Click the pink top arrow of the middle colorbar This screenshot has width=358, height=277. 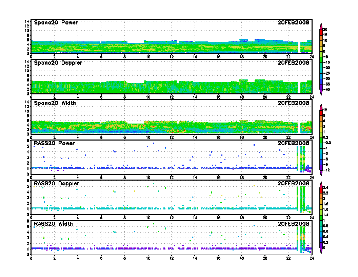321,107
